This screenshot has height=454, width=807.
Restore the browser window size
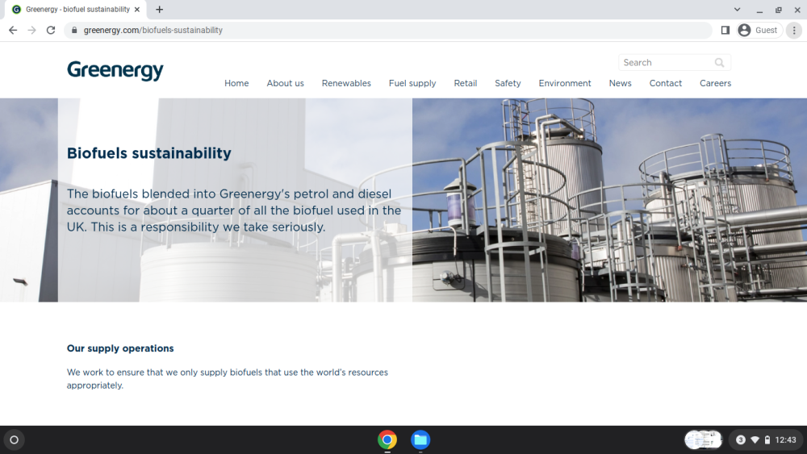(778, 10)
